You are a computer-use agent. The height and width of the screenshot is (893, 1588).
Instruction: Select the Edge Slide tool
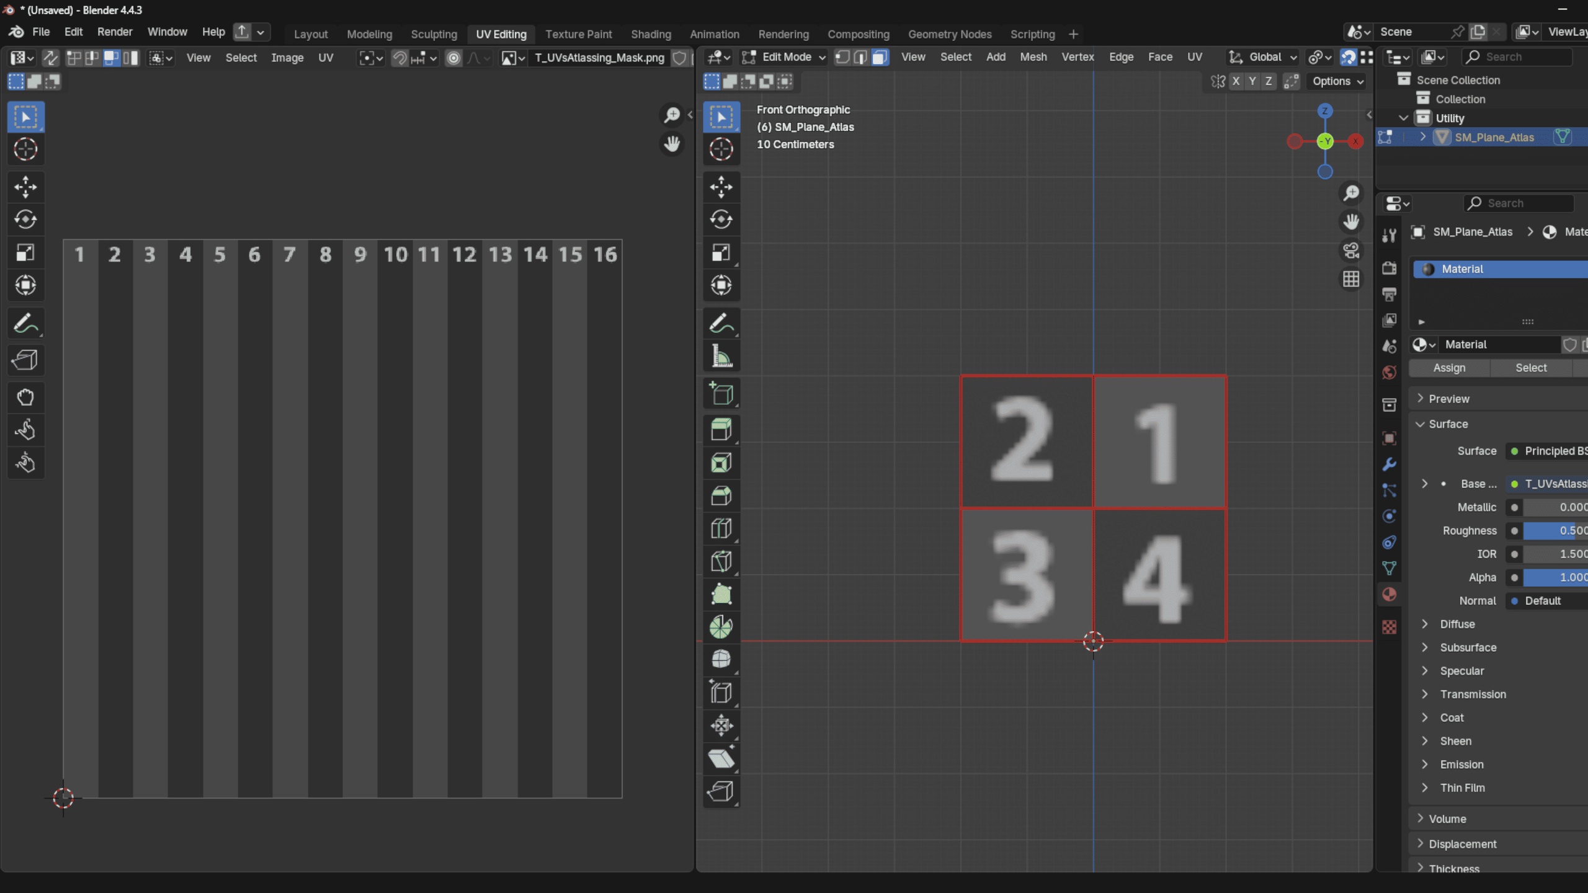(x=721, y=693)
